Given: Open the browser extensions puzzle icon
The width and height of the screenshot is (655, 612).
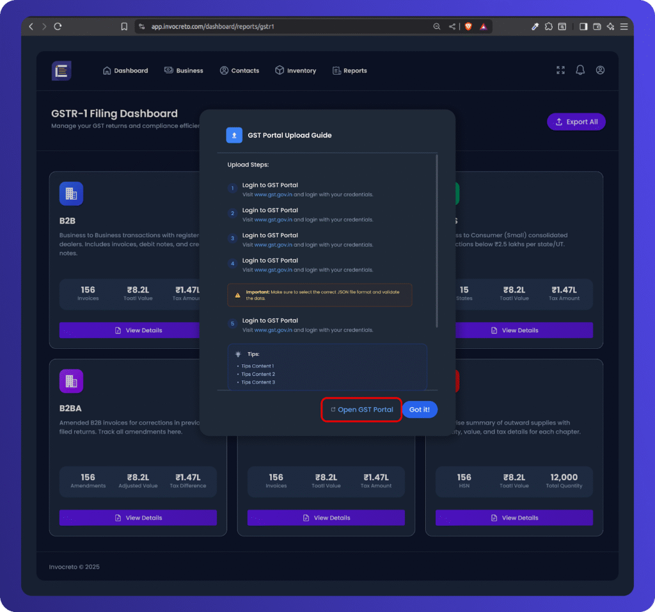Looking at the screenshot, I should point(548,26).
